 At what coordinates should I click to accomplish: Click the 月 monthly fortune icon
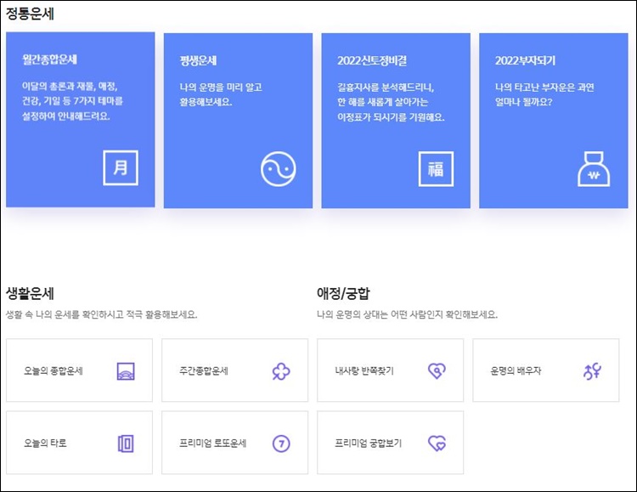tap(121, 168)
